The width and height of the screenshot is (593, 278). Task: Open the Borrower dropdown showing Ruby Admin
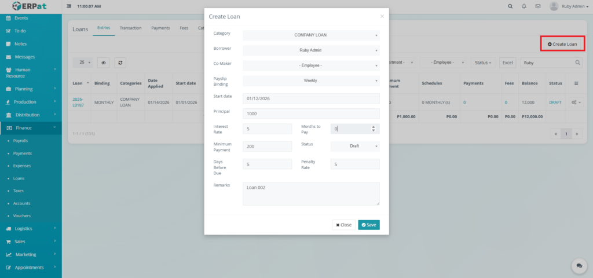(311, 50)
